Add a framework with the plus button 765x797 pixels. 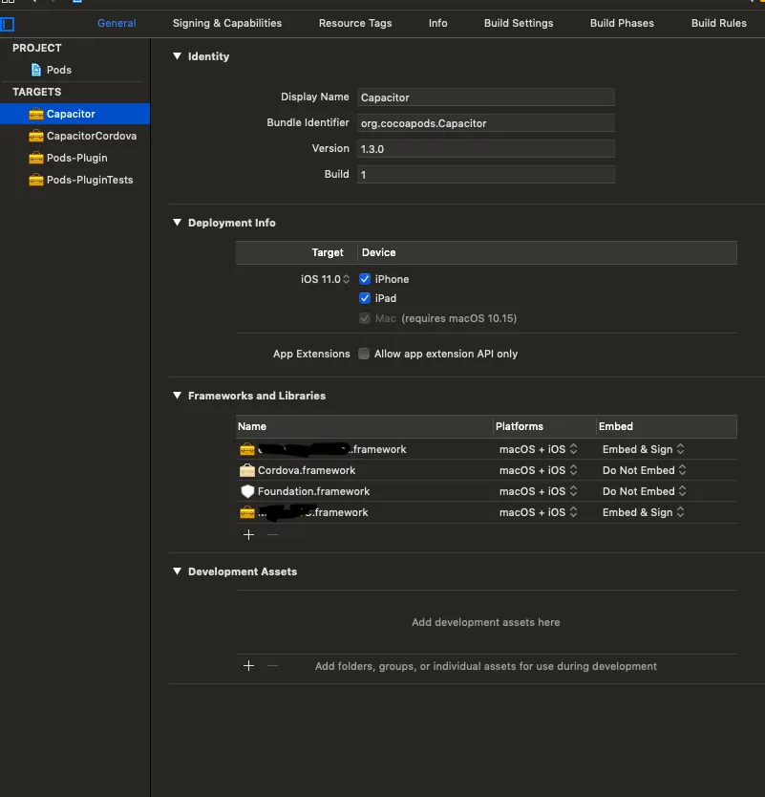248,535
